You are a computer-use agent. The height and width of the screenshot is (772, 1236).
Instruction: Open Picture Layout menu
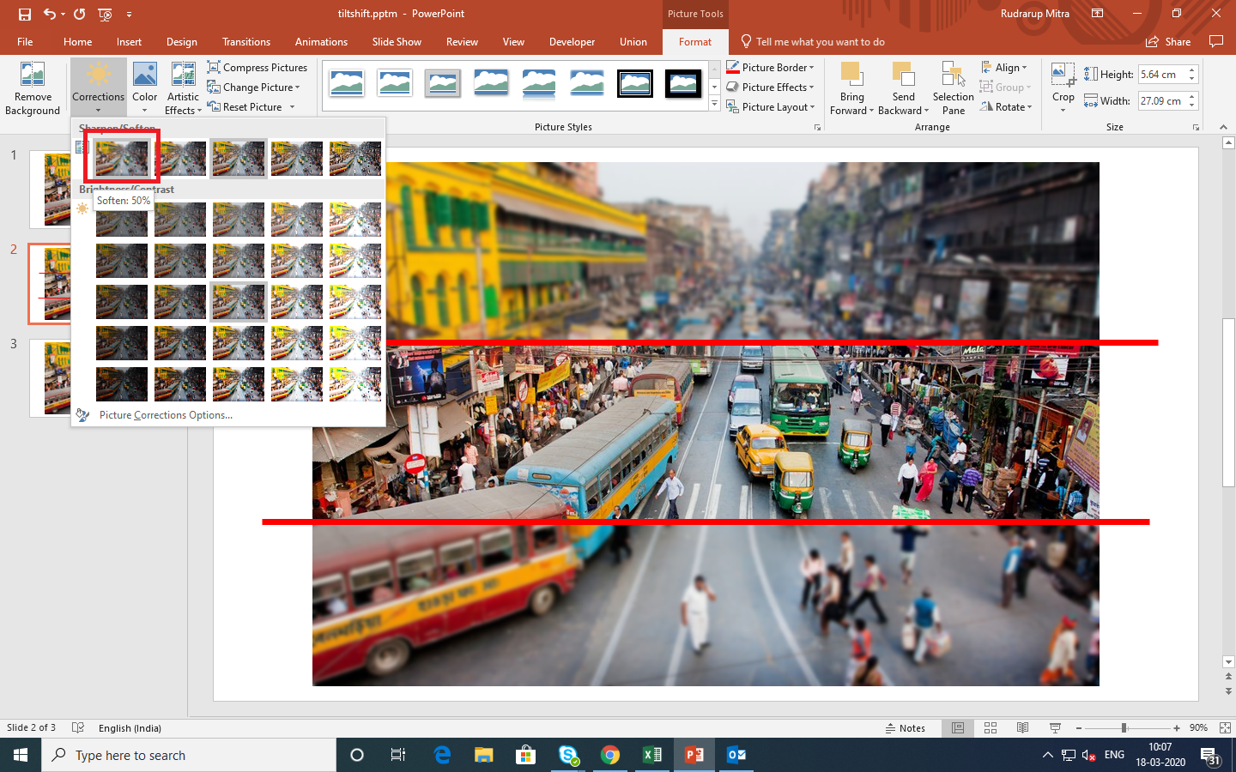click(770, 107)
